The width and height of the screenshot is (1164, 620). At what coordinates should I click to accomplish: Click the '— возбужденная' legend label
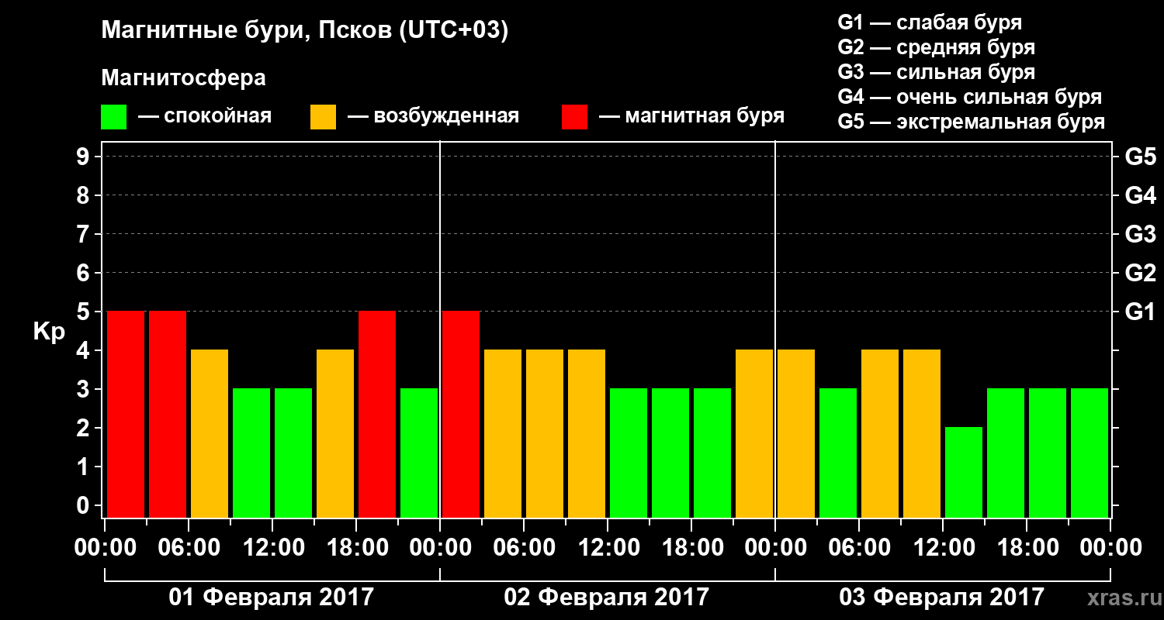tap(433, 116)
